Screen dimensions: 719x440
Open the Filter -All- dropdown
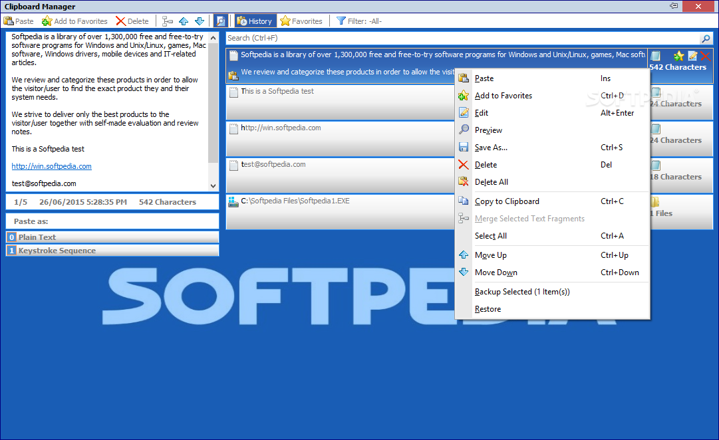tap(359, 21)
